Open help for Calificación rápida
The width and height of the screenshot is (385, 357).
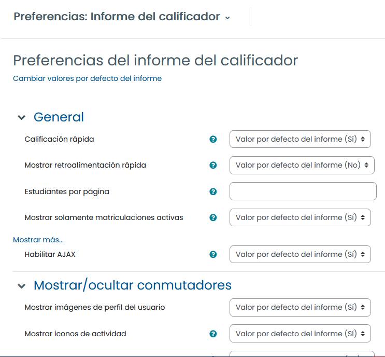click(x=213, y=139)
